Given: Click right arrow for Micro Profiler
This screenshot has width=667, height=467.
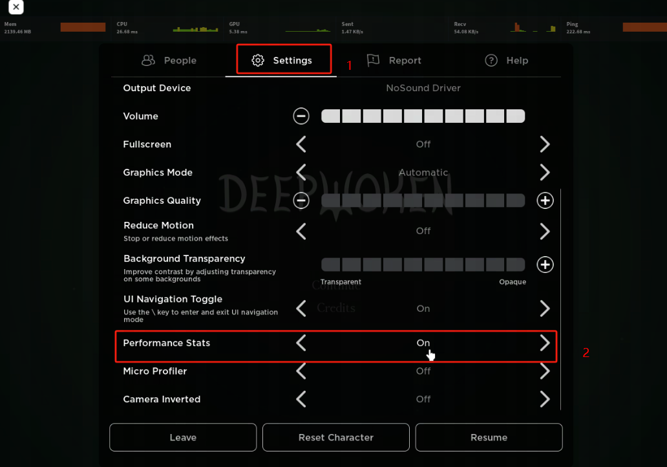Looking at the screenshot, I should 545,371.
